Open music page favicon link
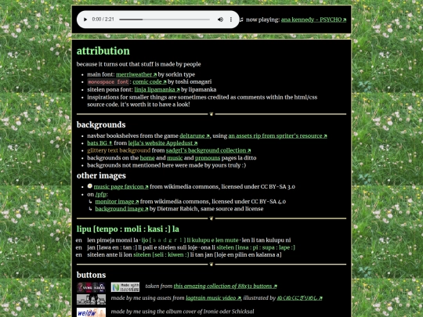The width and height of the screenshot is (423, 317). (121, 186)
